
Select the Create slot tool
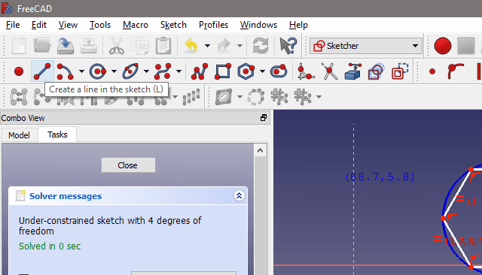pos(279,71)
